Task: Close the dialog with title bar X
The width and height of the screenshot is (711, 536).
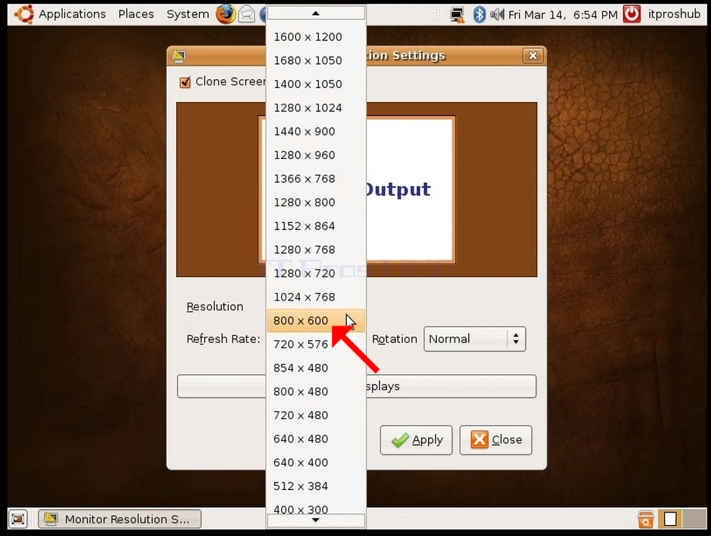Action: point(533,56)
